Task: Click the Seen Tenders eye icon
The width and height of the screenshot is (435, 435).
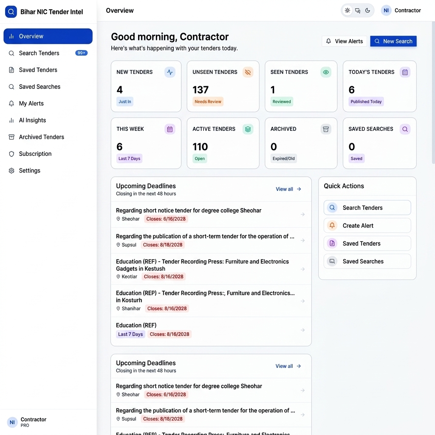Action: tap(326, 72)
